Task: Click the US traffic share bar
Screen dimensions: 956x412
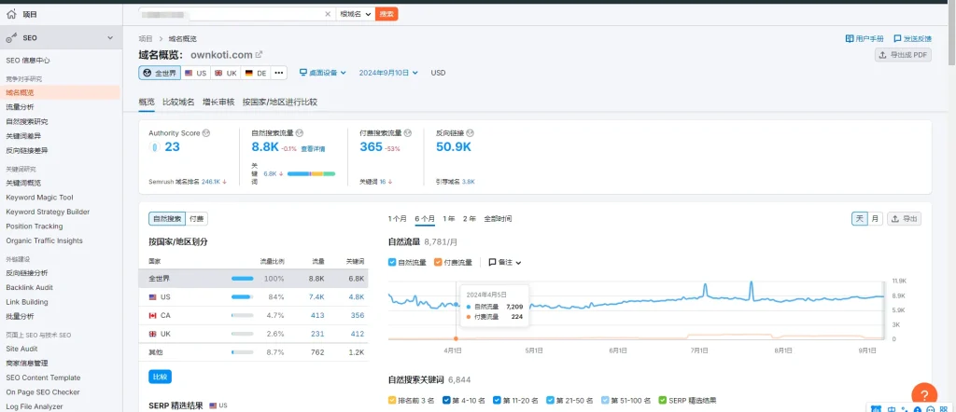Action: [242, 297]
